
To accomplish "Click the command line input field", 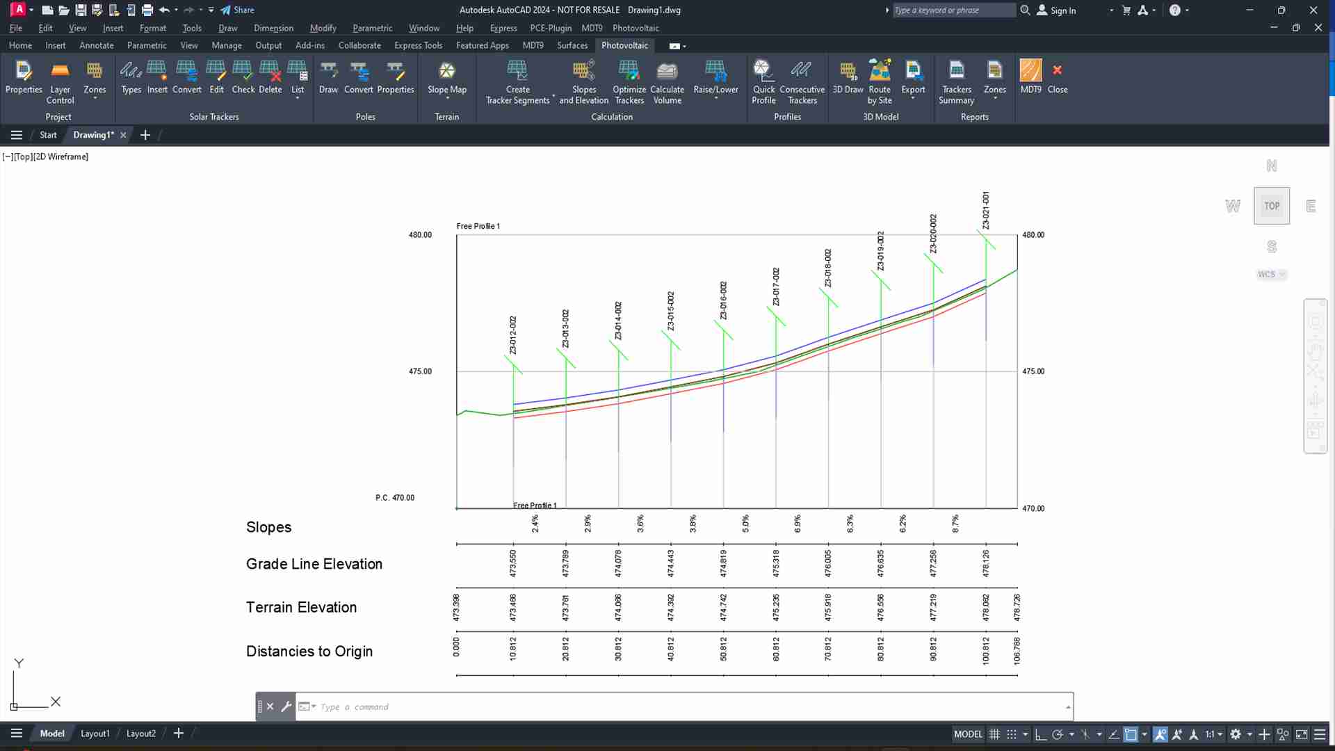I will (x=685, y=707).
